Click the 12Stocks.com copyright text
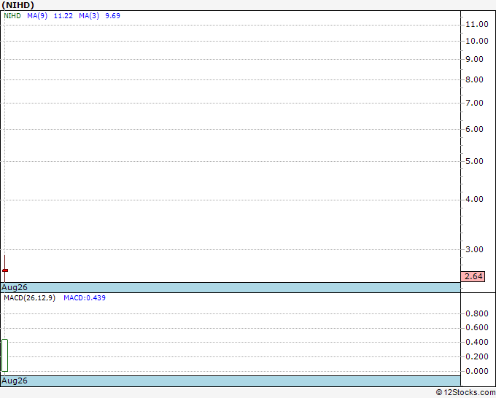The image size is (496, 398). [465, 393]
